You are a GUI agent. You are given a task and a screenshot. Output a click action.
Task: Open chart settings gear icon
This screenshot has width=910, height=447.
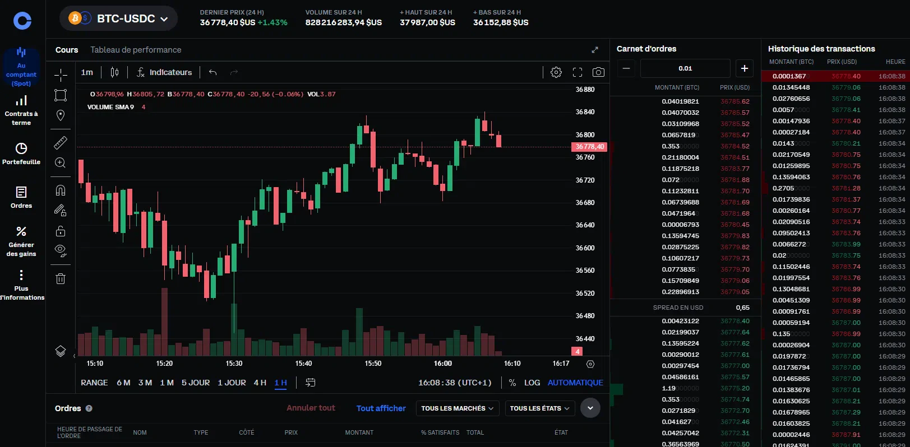556,72
